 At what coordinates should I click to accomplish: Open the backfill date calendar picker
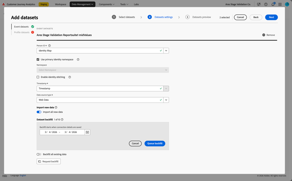pos(87,132)
